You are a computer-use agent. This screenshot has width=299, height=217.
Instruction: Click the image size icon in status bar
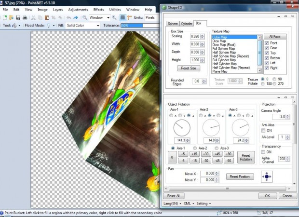pyautogui.click(x=219, y=213)
